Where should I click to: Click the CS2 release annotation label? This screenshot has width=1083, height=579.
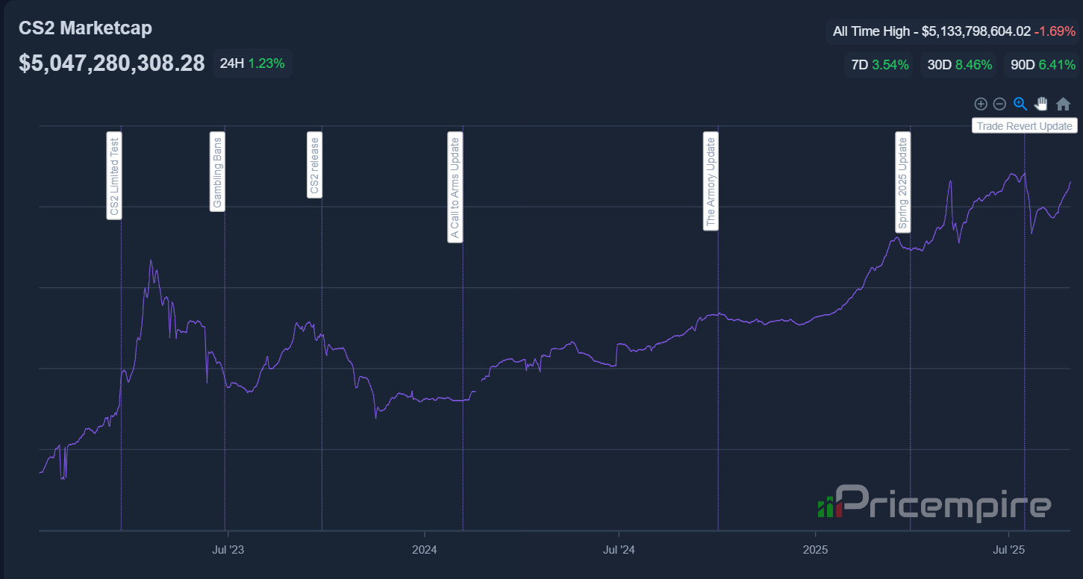tap(315, 165)
